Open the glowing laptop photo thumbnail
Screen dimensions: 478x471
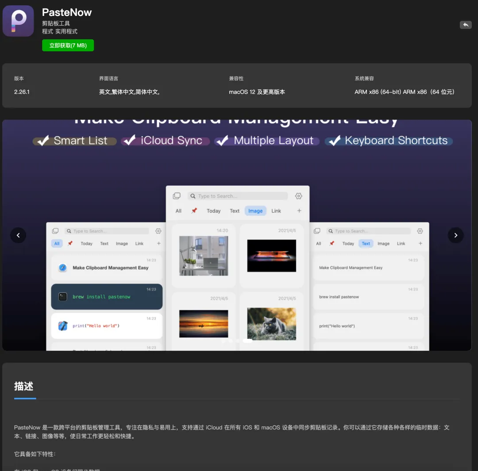coord(272,256)
